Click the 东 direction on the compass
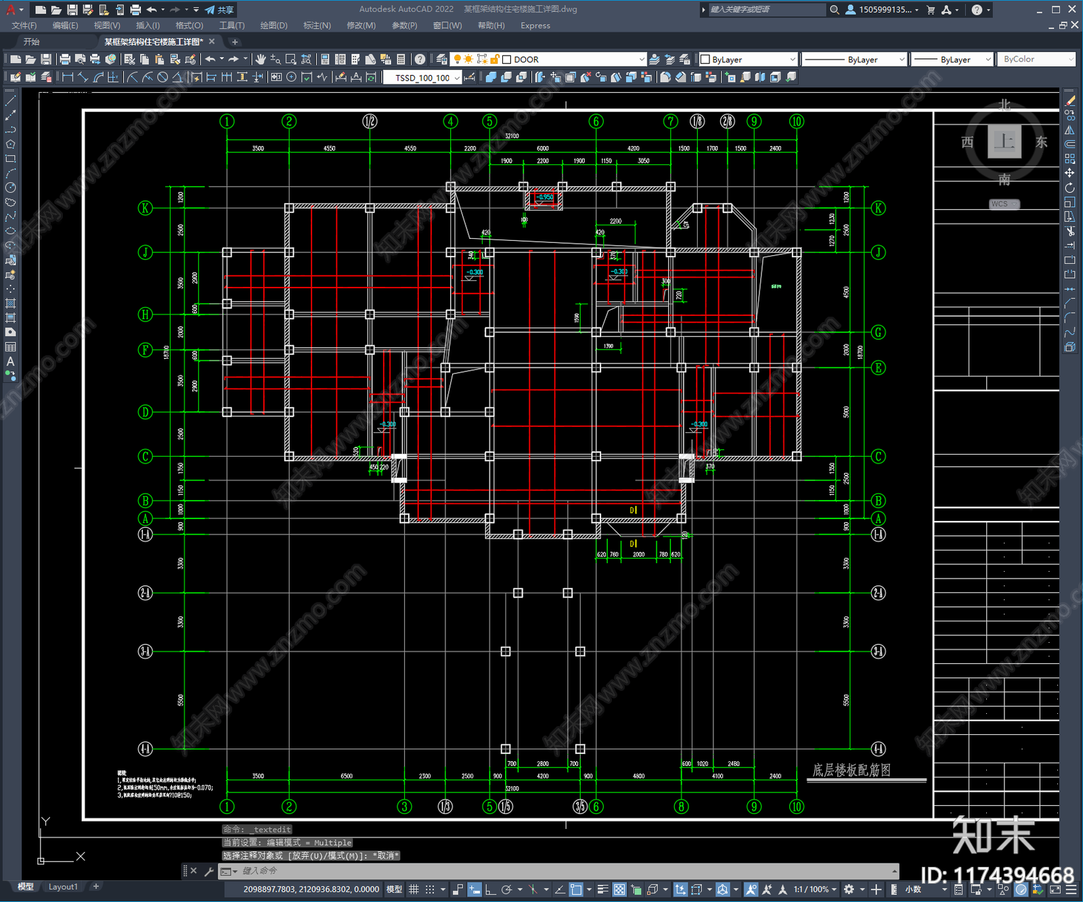The width and height of the screenshot is (1083, 902). [x=1041, y=142]
